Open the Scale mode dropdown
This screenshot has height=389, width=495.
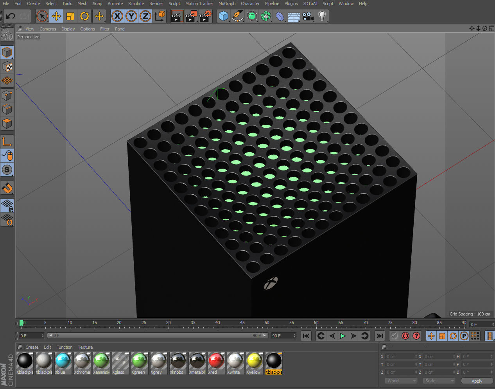tap(439, 381)
